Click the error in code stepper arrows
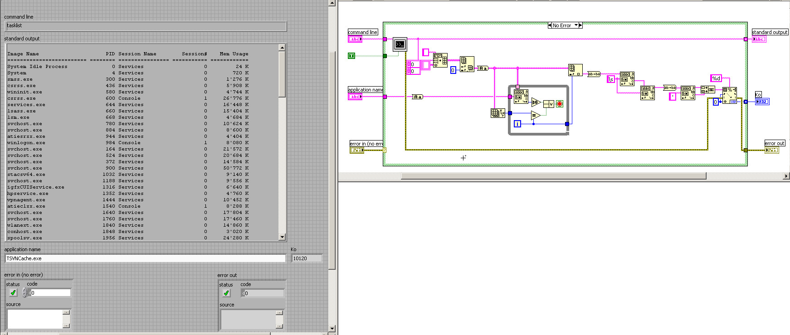 tap(24, 293)
